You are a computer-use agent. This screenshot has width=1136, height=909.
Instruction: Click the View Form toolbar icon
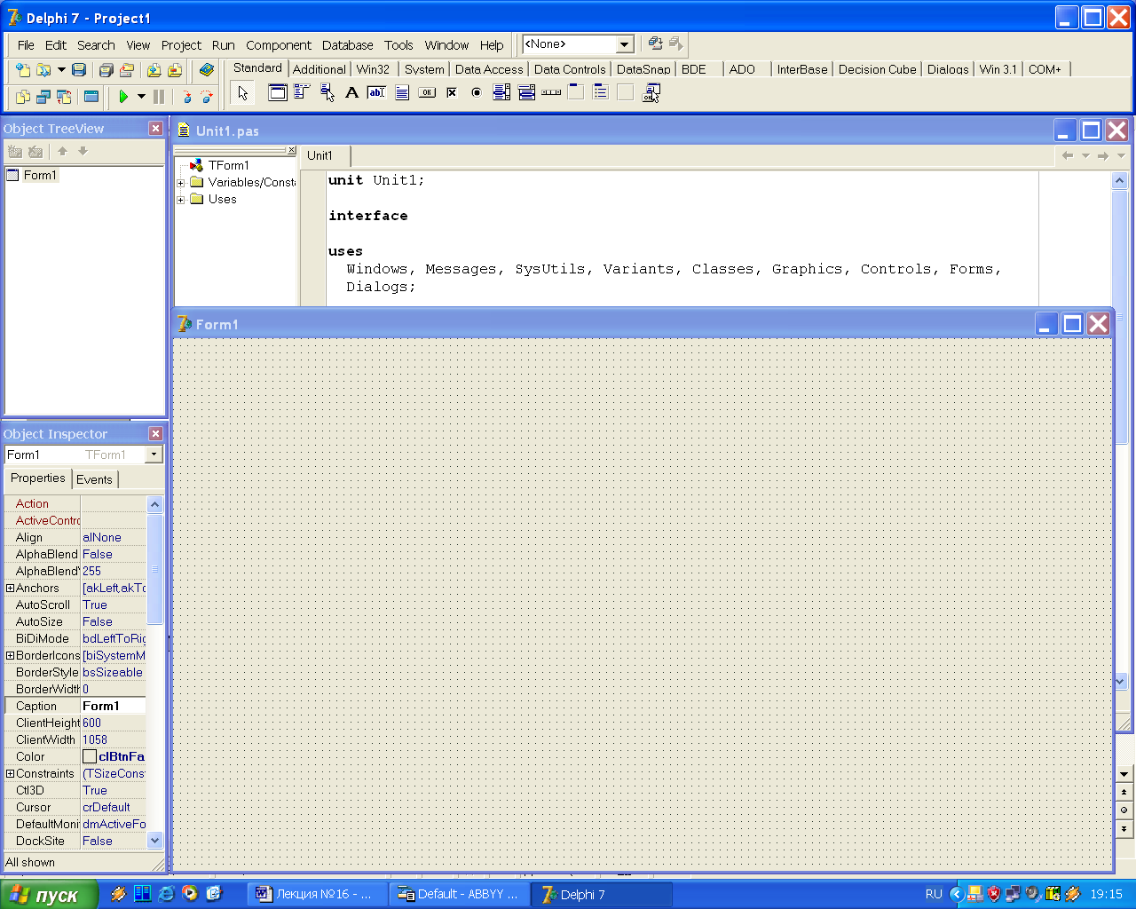point(43,96)
